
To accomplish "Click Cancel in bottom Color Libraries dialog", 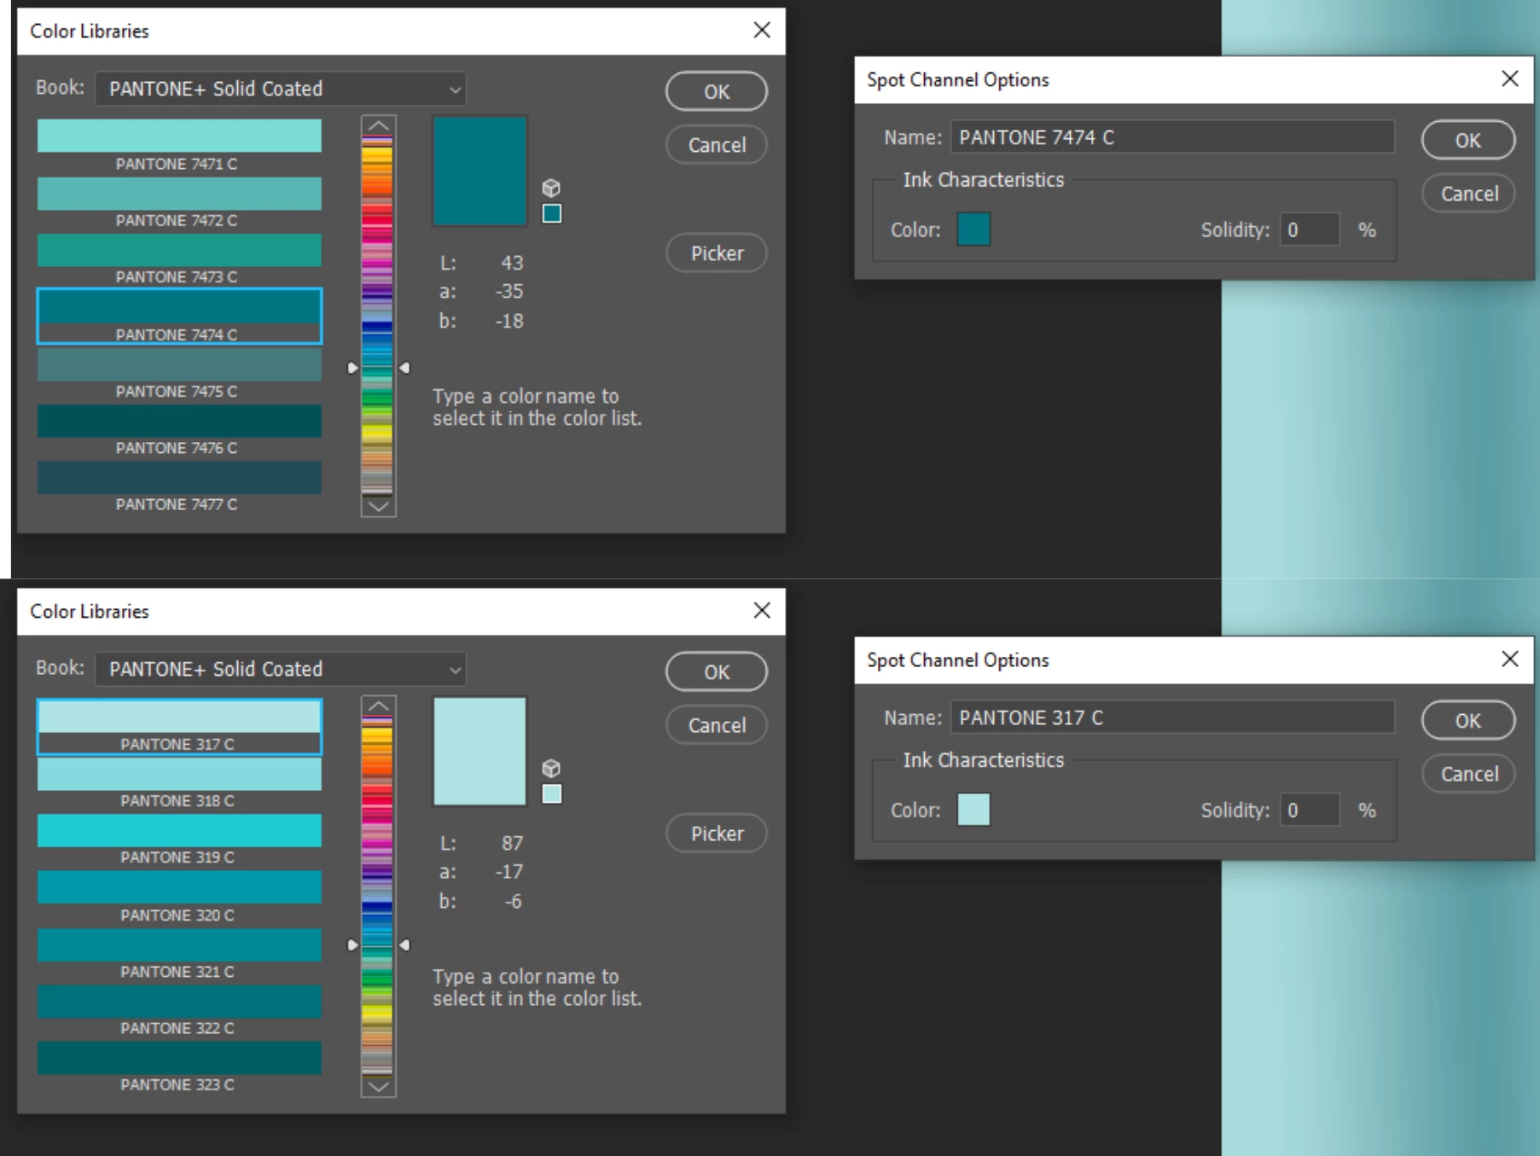I will click(717, 725).
